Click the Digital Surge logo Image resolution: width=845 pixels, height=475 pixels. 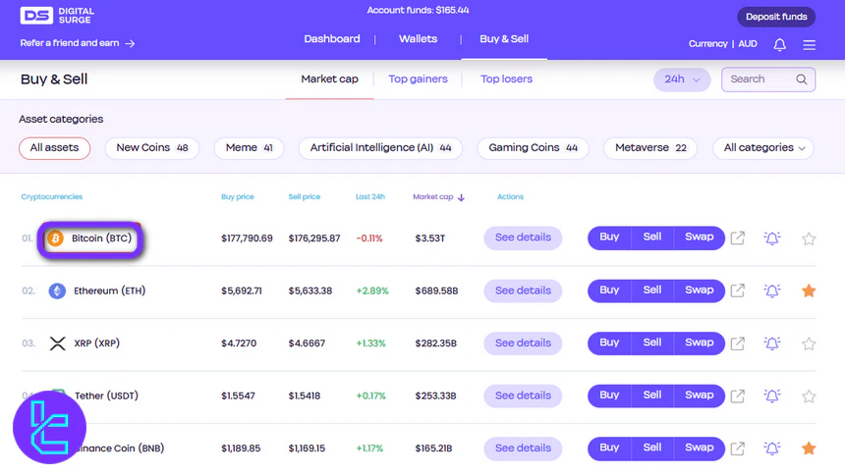(57, 16)
